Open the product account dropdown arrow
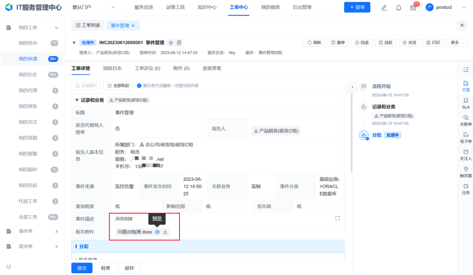 464,7
